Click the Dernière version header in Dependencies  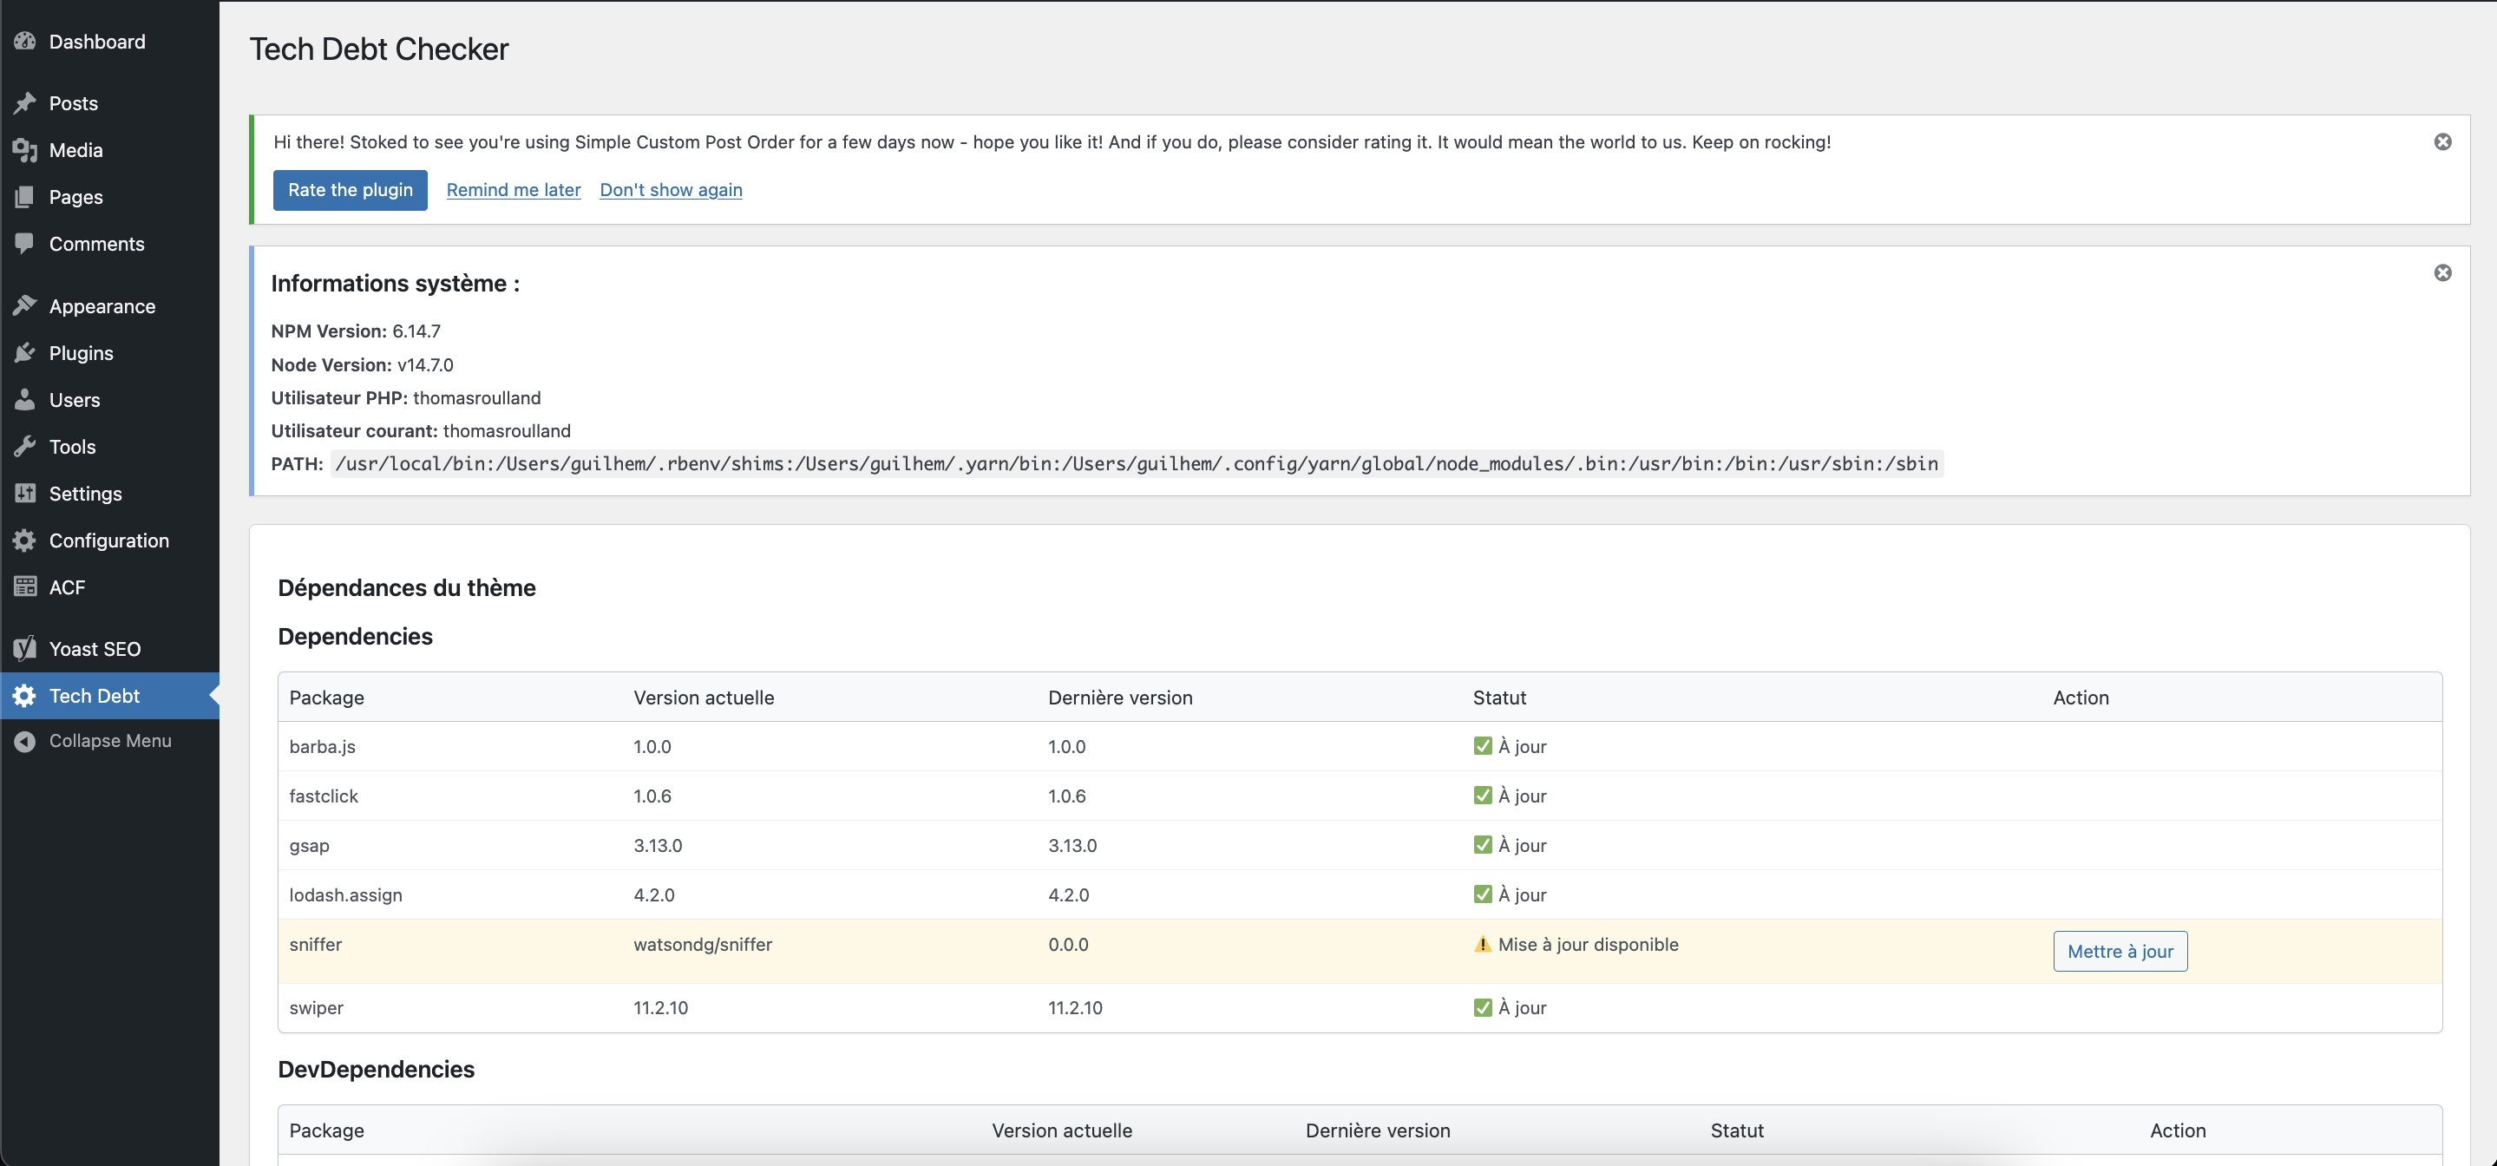[1121, 697]
